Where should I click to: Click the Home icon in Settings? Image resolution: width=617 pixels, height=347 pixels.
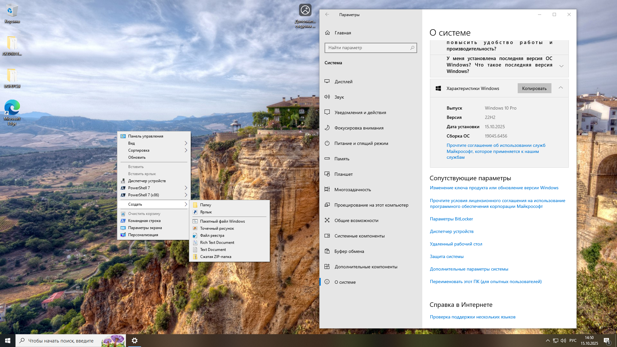pos(327,33)
